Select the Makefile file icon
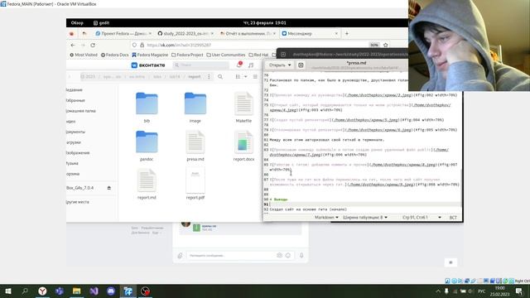 [x=243, y=104]
